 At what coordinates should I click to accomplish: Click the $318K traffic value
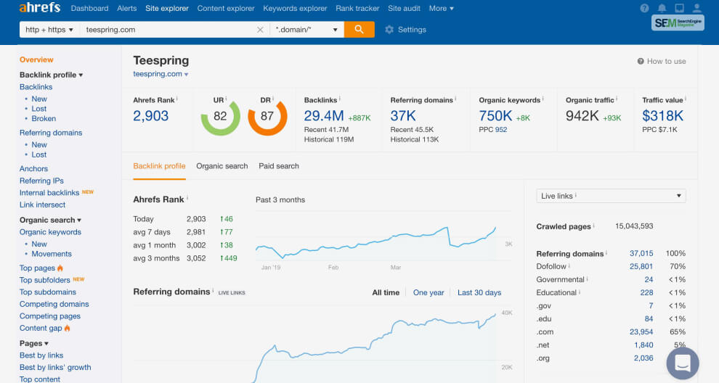click(x=662, y=116)
